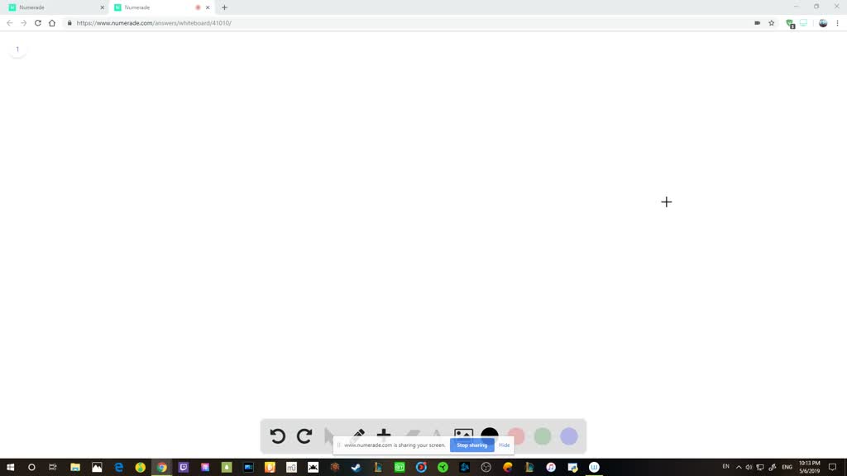Viewport: 847px width, 476px height.
Task: Select whiteboard page 1 indicator
Action: click(x=17, y=49)
